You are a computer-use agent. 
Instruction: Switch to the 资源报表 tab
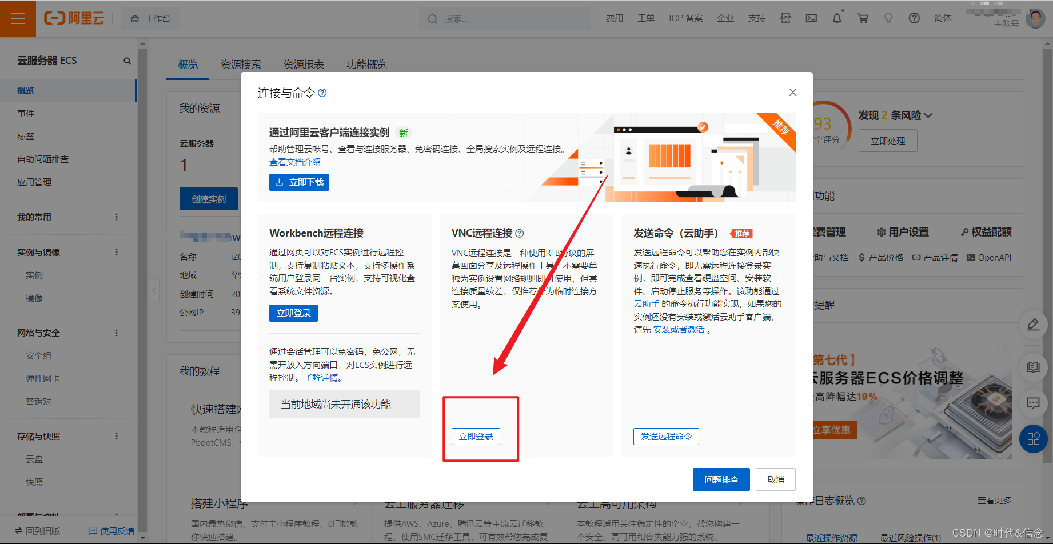[304, 65]
